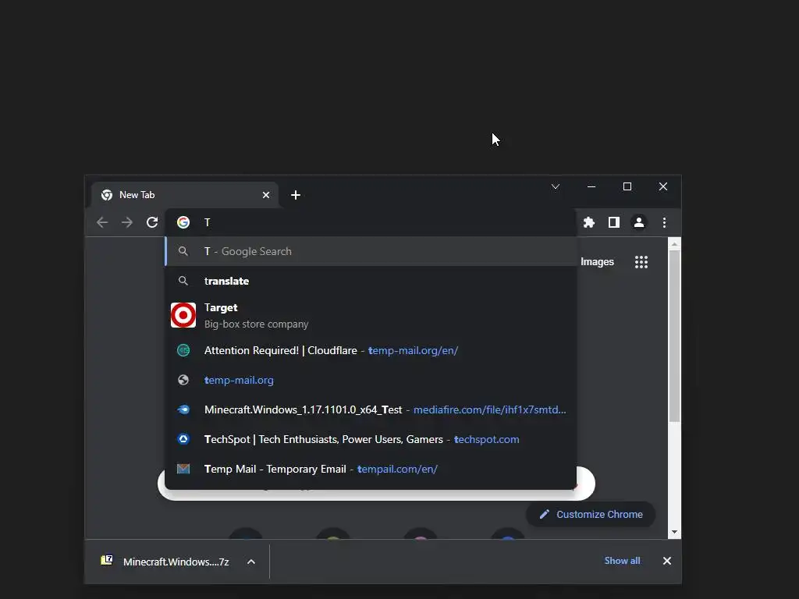799x599 pixels.
Task: Click the MediaFire favicon in suggestions
Action: [x=183, y=409]
